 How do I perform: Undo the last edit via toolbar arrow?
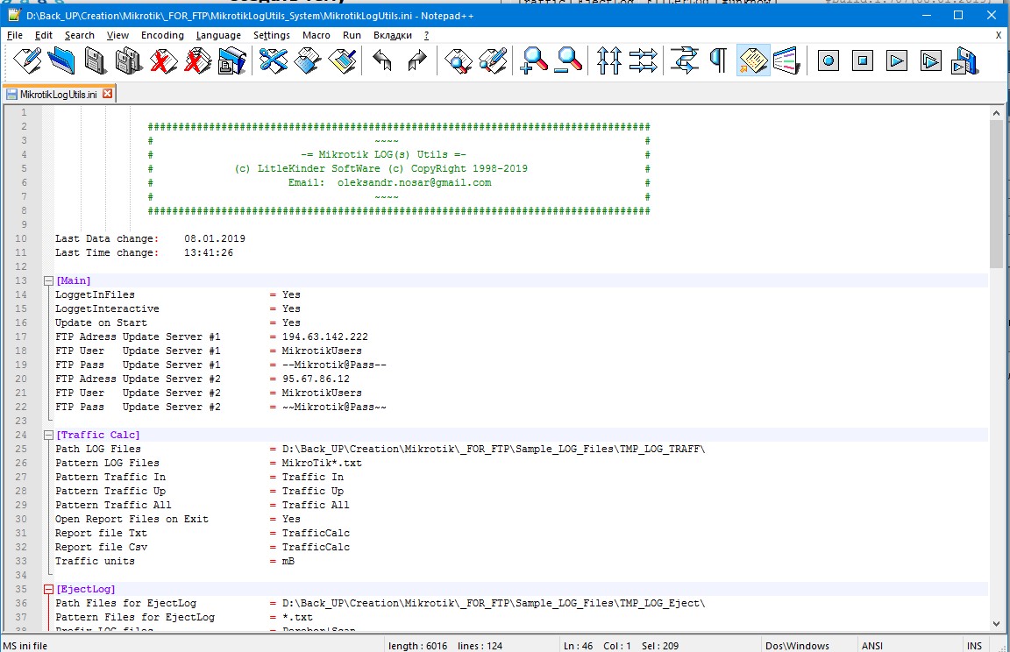point(382,61)
